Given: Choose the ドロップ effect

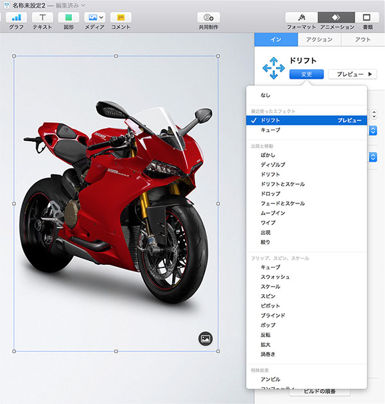Looking at the screenshot, I should click(x=307, y=194).
